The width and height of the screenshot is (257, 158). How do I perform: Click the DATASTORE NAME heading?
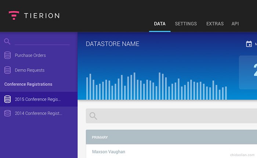coord(112,44)
